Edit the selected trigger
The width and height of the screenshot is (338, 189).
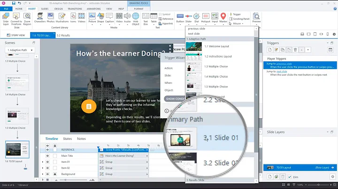coord(276,50)
